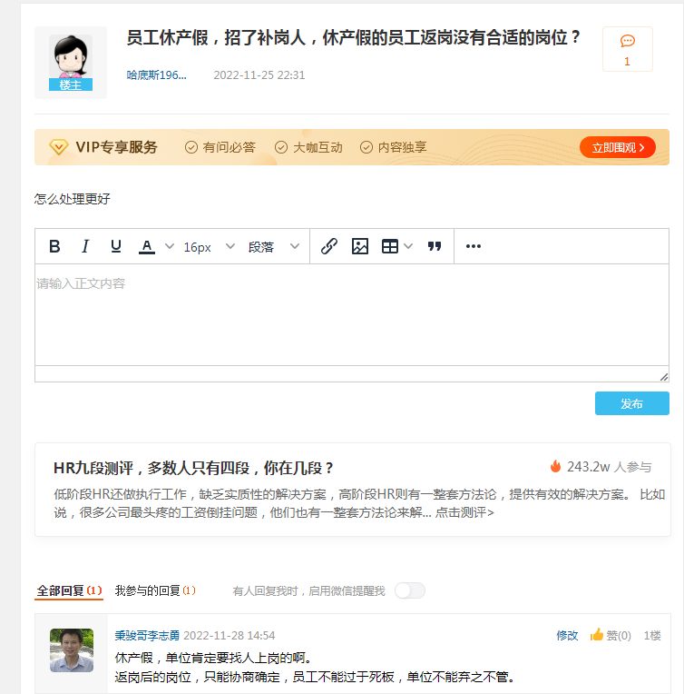Click the comment count bubble icon
Viewport: 684px width, 694px height.
coord(627,42)
